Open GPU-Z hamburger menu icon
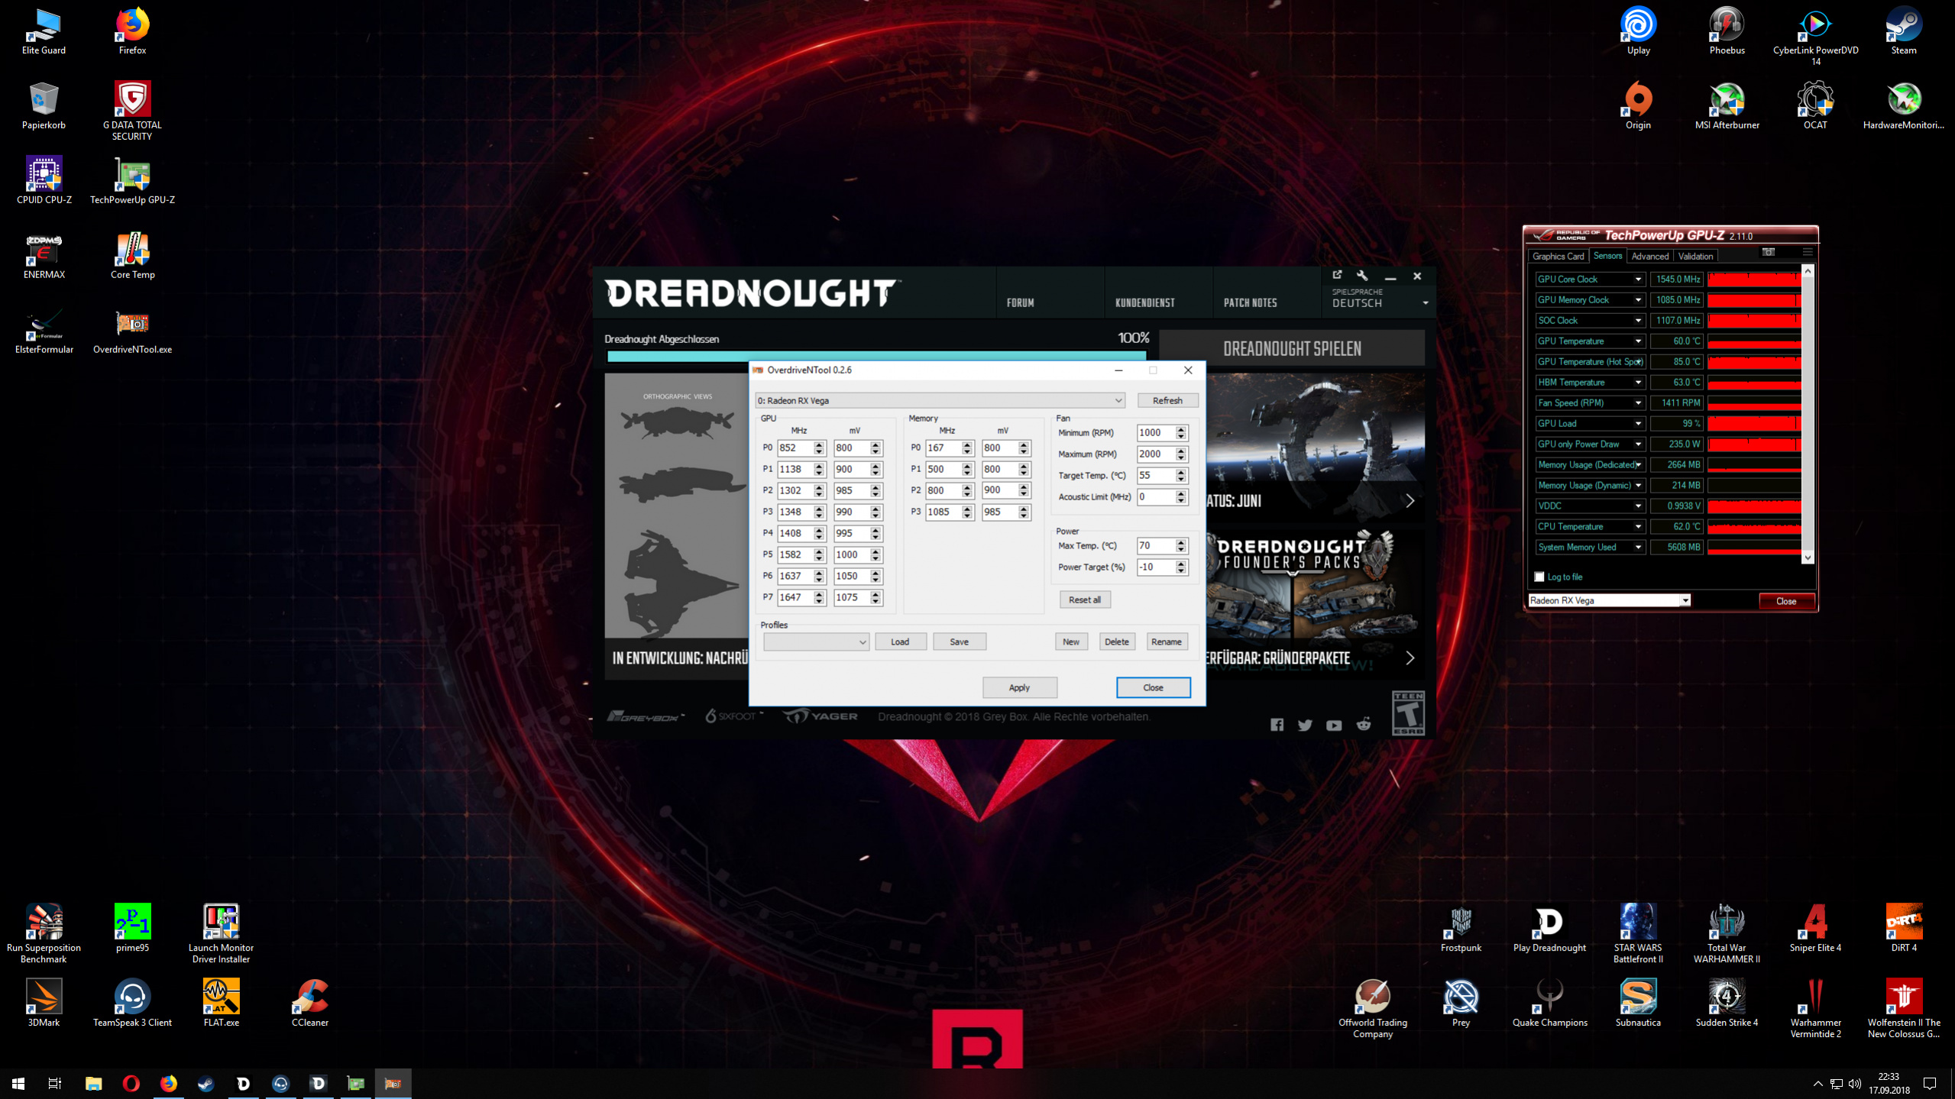 pos(1807,252)
